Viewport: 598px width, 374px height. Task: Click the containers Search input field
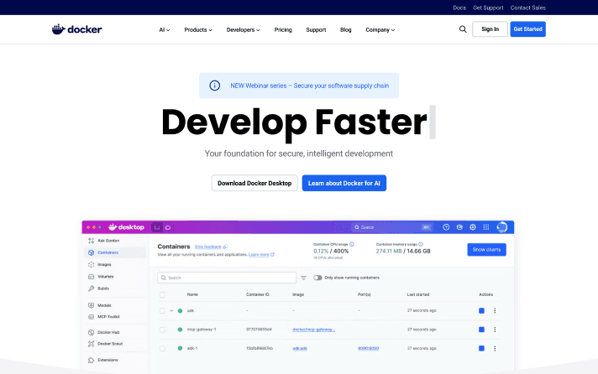coord(227,278)
